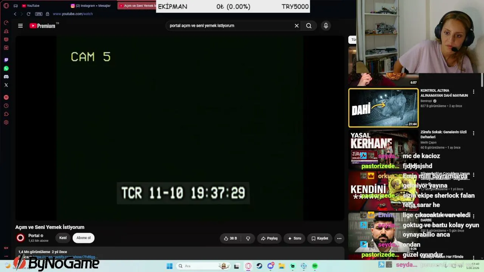Click the magnifier search button
Image resolution: width=484 pixels, height=272 pixels.
pyautogui.click(x=309, y=26)
